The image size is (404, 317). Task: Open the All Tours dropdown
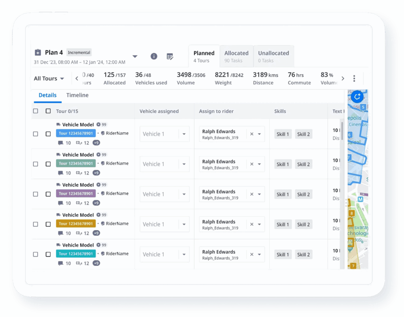(x=48, y=78)
